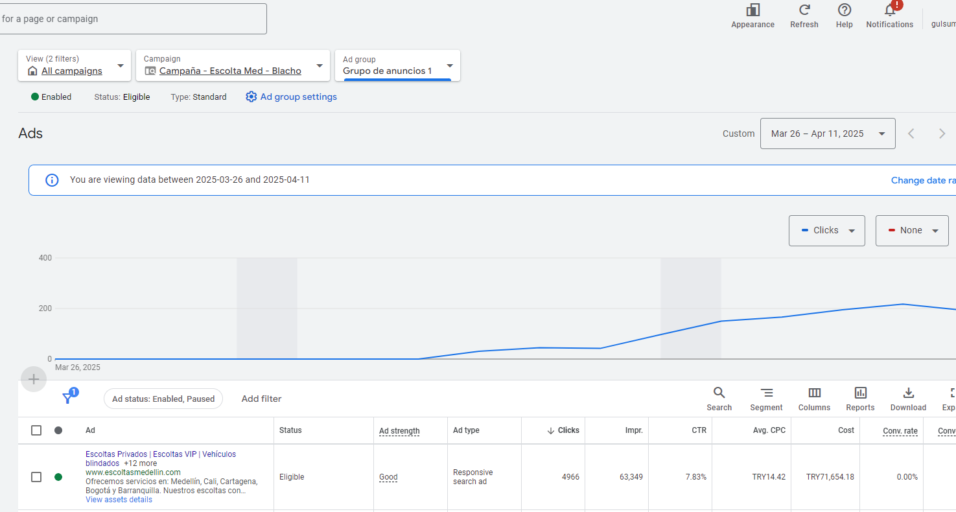Click the Conv. rate column header
The height and width of the screenshot is (512, 956).
click(x=900, y=431)
